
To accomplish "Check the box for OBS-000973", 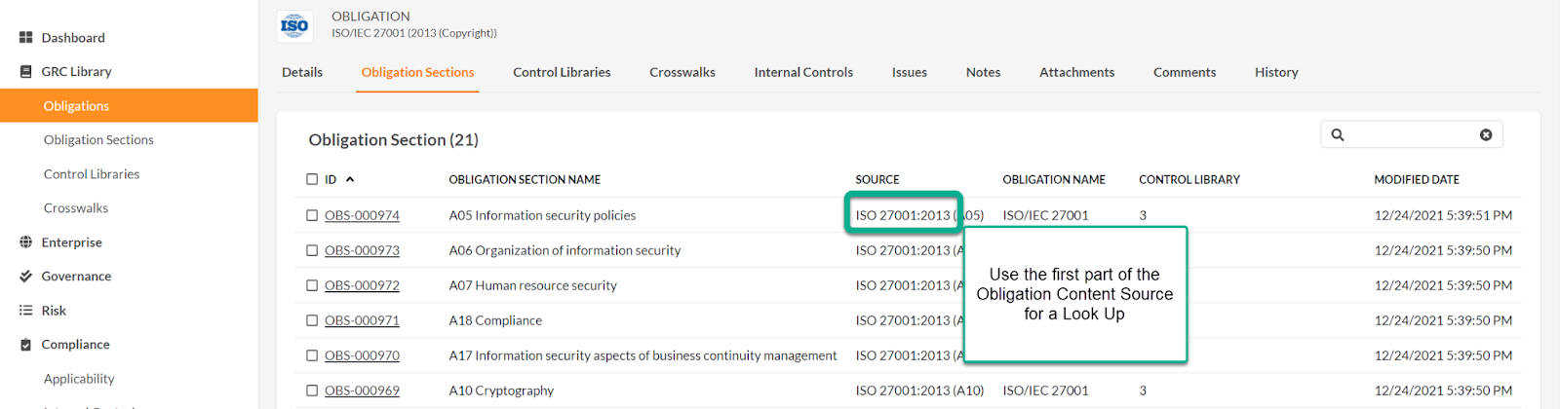I will (312, 250).
